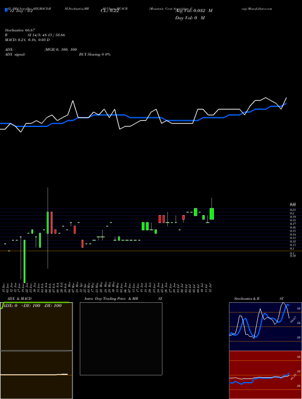Click the red-background RSI chart panel

[265, 375]
